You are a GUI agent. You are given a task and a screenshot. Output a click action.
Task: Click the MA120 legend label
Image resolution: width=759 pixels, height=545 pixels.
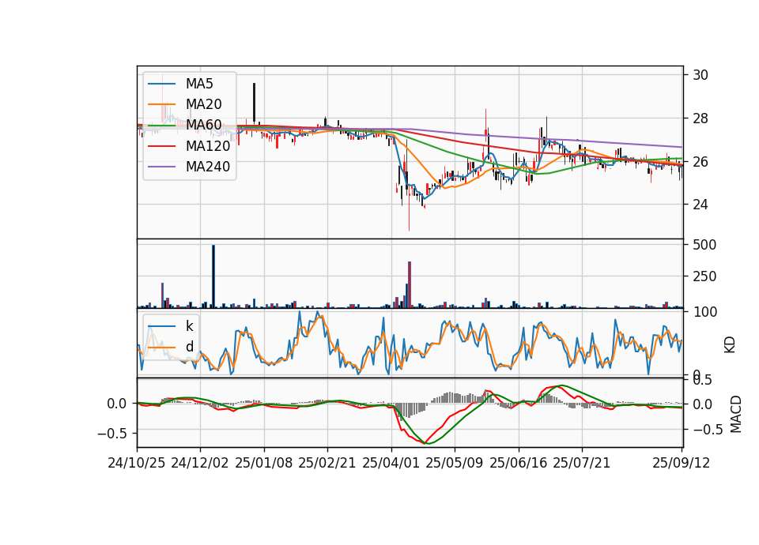tap(208, 146)
